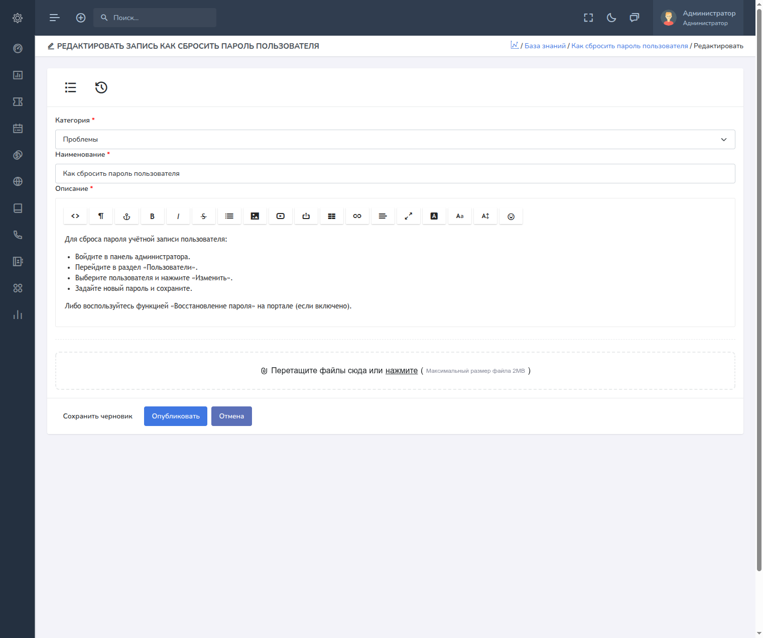
Task: Insert video using editor toolbar
Action: 281,216
